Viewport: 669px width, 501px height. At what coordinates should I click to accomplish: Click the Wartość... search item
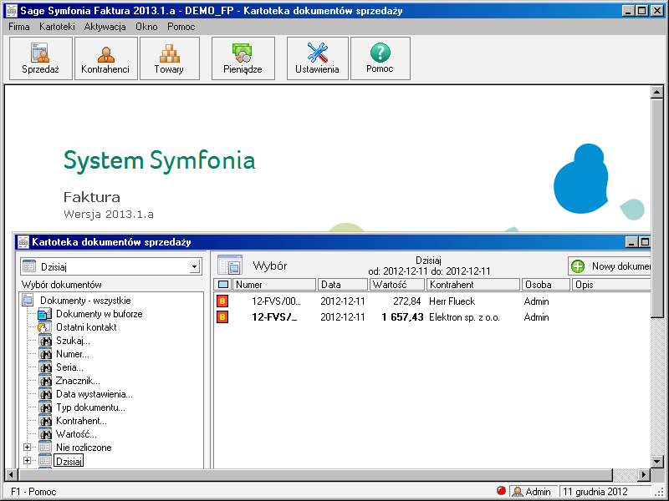click(x=76, y=434)
